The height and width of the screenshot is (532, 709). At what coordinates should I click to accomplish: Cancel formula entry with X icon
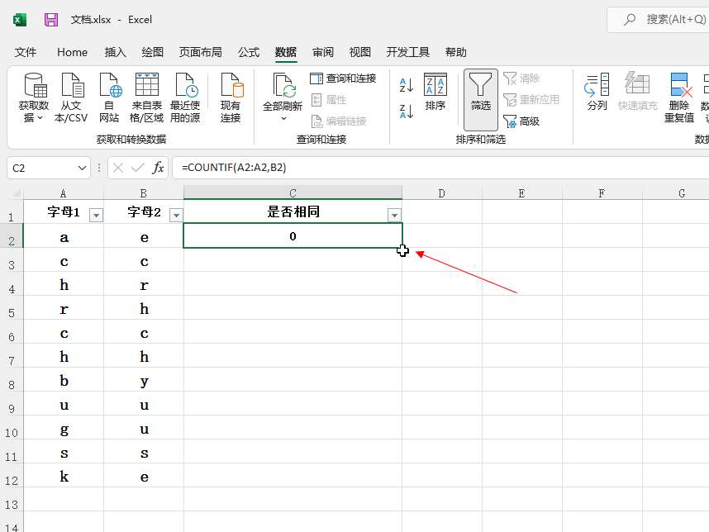click(118, 169)
